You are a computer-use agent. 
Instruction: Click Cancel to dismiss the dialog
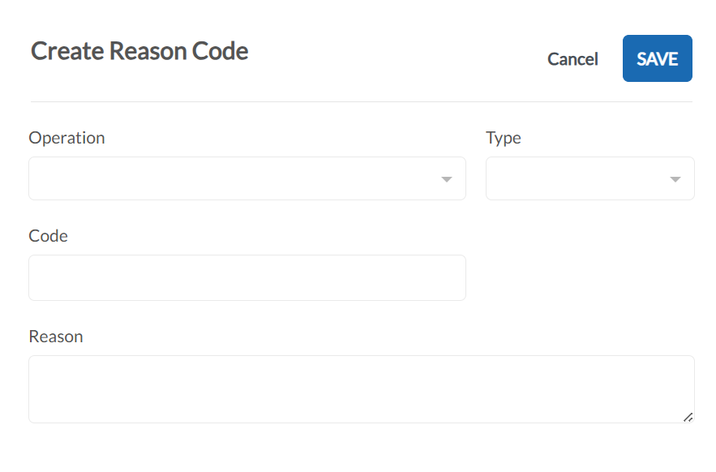[572, 58]
